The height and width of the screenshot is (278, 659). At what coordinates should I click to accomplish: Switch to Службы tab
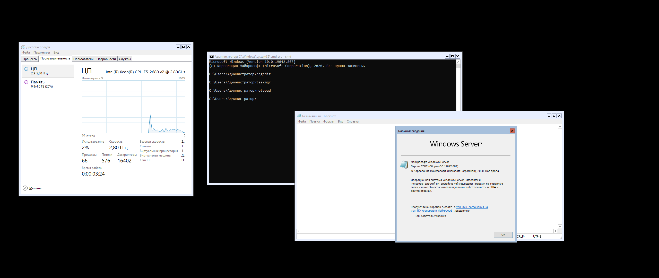click(125, 59)
